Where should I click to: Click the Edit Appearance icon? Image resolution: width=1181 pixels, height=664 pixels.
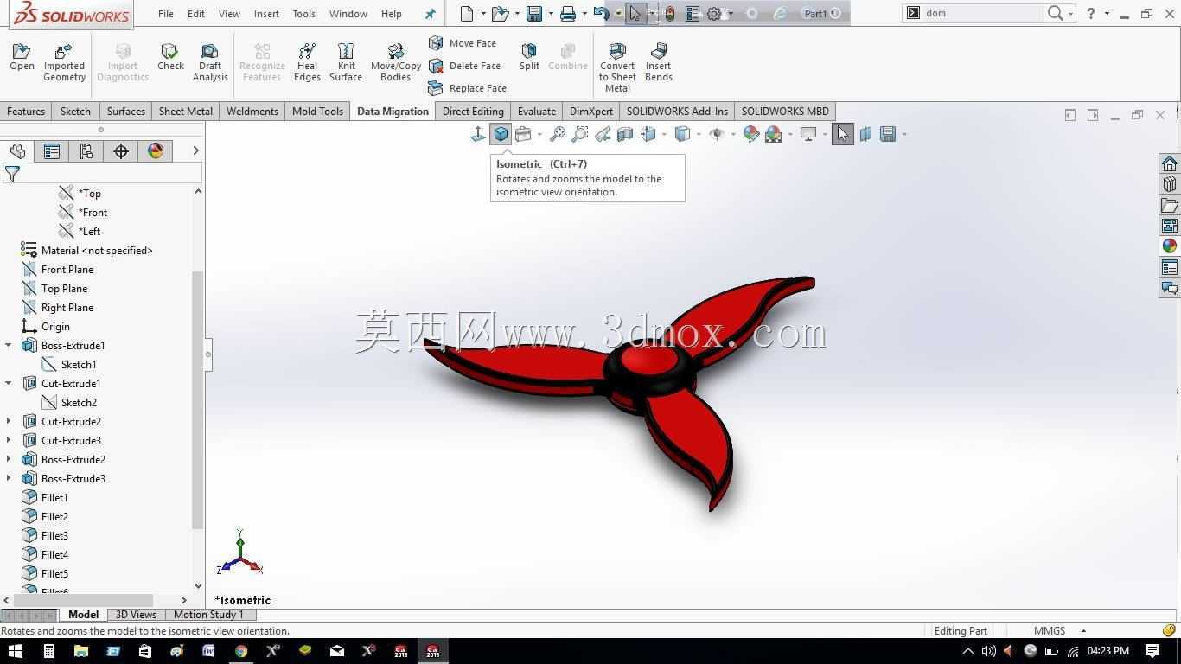[x=750, y=134]
